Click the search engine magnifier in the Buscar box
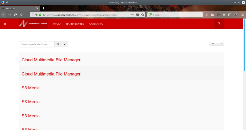246x130 pixels. point(150,14)
